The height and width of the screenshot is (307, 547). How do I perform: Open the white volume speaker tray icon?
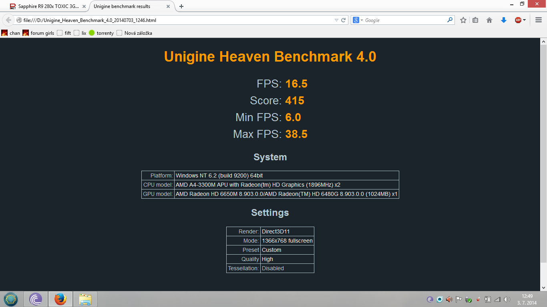507,299
